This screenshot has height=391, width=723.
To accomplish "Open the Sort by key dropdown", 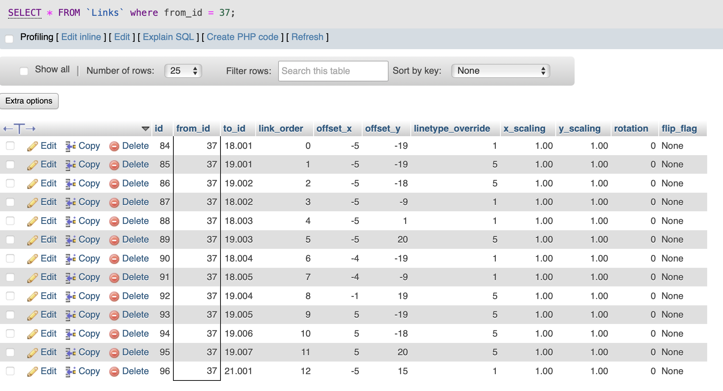I will (500, 71).
